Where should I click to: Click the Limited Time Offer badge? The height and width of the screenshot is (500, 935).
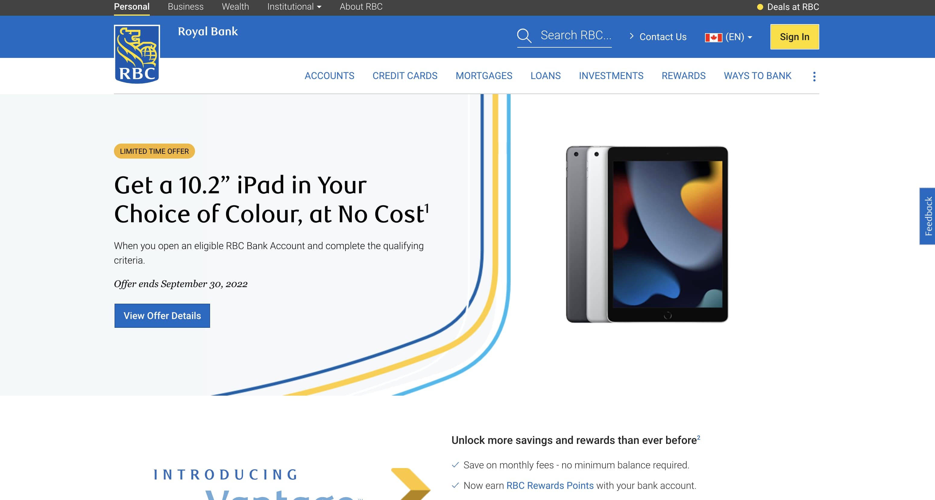coord(154,151)
